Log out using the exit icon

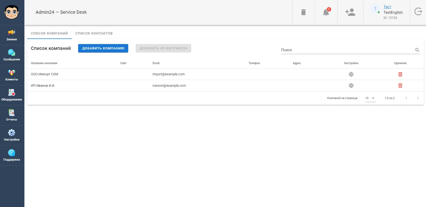(418, 12)
